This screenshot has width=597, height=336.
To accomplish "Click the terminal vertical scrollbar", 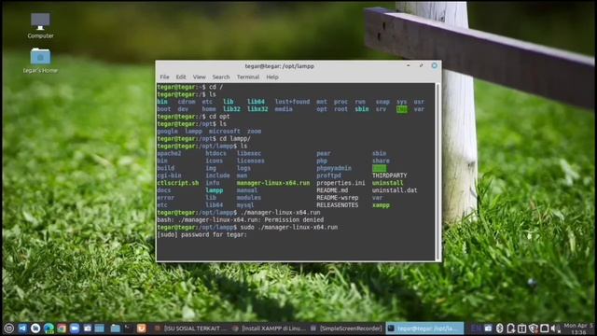I will click(437, 172).
